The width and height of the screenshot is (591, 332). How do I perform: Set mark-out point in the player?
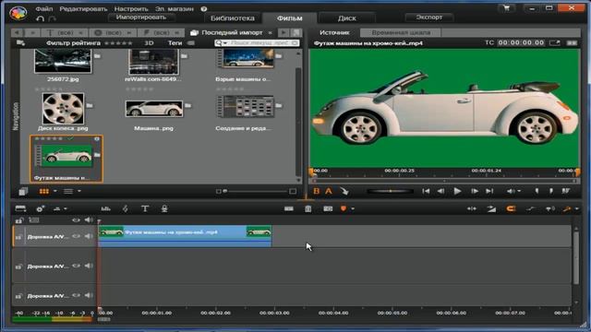coord(551,191)
